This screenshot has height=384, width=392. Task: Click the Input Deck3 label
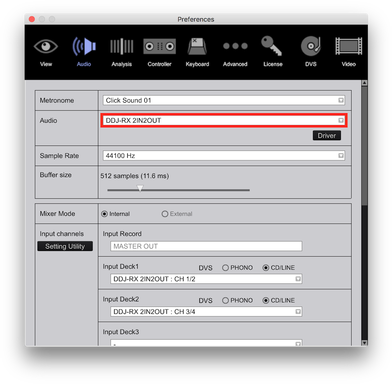click(121, 332)
